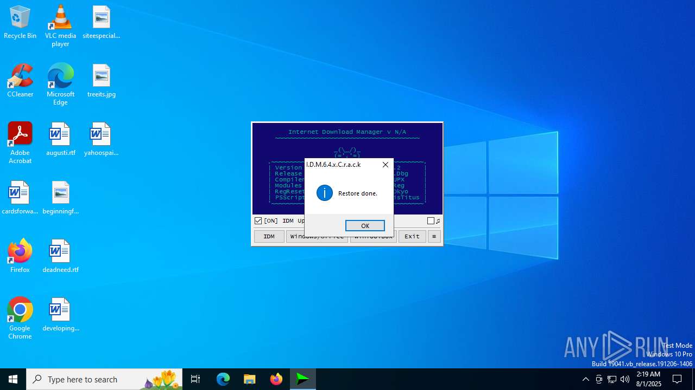The image size is (695, 390).
Task: Select the developing document on desktop
Action: click(x=60, y=315)
